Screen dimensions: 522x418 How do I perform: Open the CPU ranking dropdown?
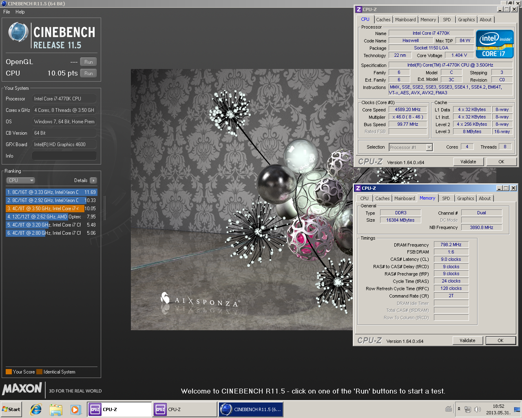click(20, 180)
